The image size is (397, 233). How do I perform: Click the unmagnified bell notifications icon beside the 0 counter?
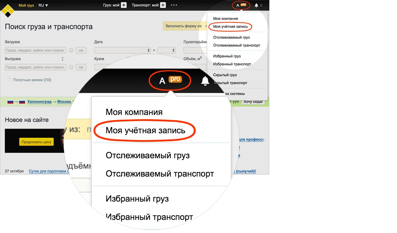tap(256, 5)
